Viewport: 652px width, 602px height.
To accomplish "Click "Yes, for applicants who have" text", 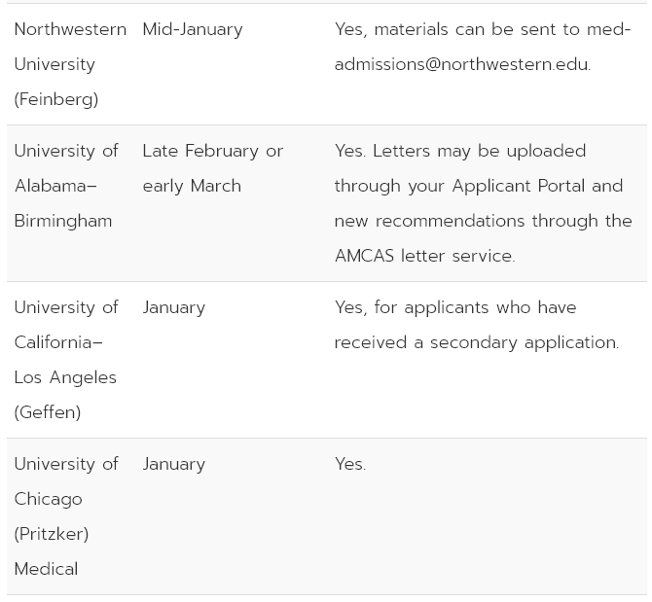I will 455,307.
